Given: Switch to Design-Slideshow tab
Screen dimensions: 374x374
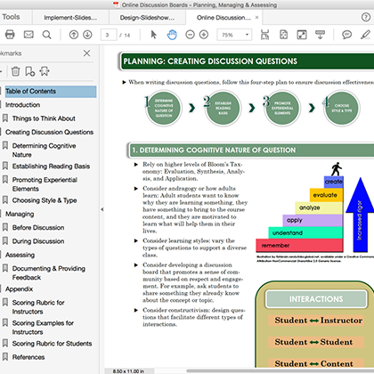Looking at the screenshot, I should pyautogui.click(x=147, y=18).
